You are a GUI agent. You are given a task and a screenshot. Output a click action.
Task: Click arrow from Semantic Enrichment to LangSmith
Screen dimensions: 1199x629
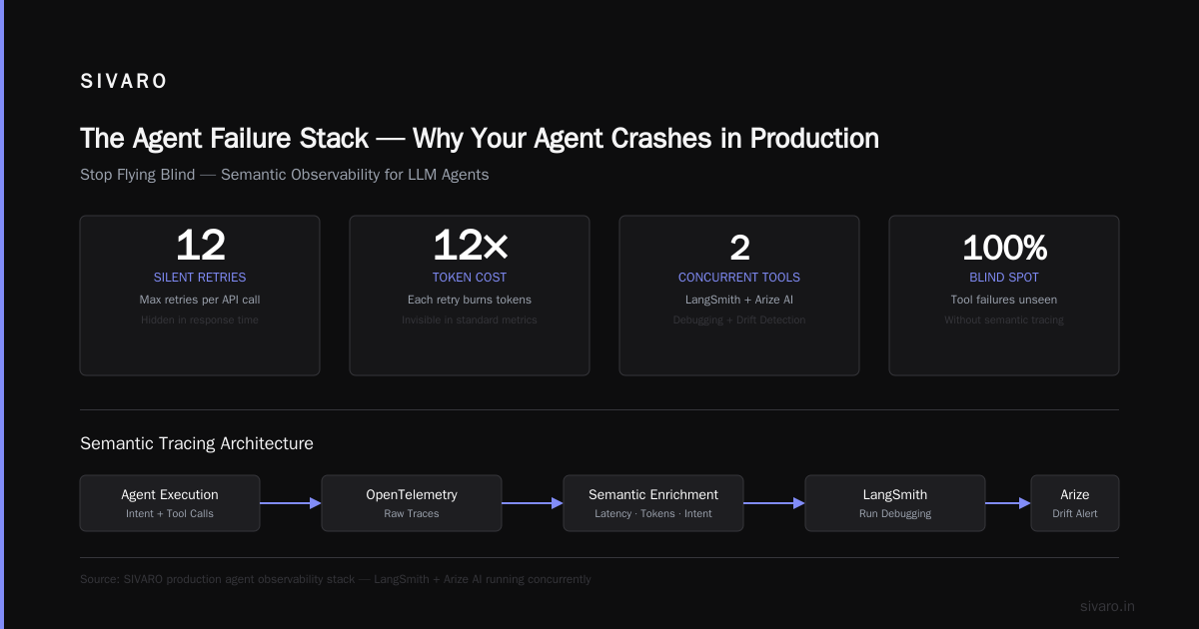[x=774, y=503]
